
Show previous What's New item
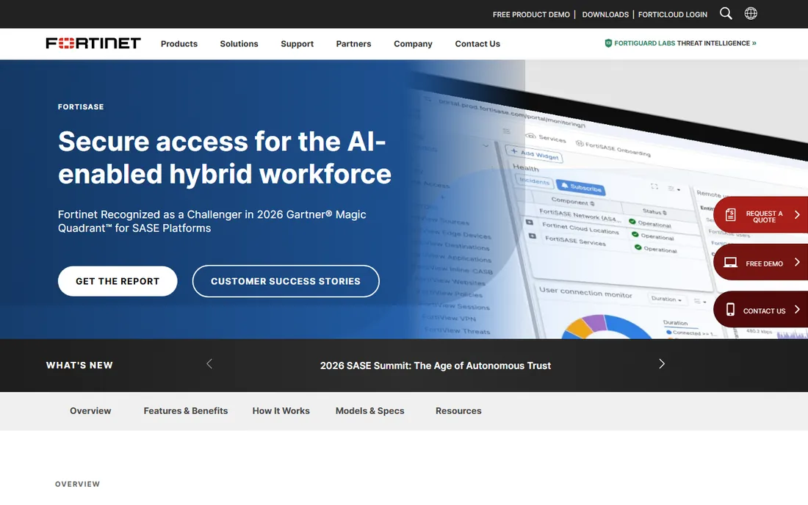[x=209, y=364]
